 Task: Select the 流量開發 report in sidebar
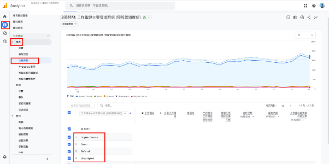coord(23,60)
